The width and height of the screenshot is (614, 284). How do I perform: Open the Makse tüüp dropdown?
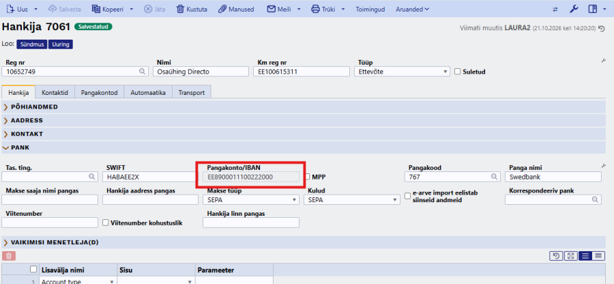[x=251, y=199]
